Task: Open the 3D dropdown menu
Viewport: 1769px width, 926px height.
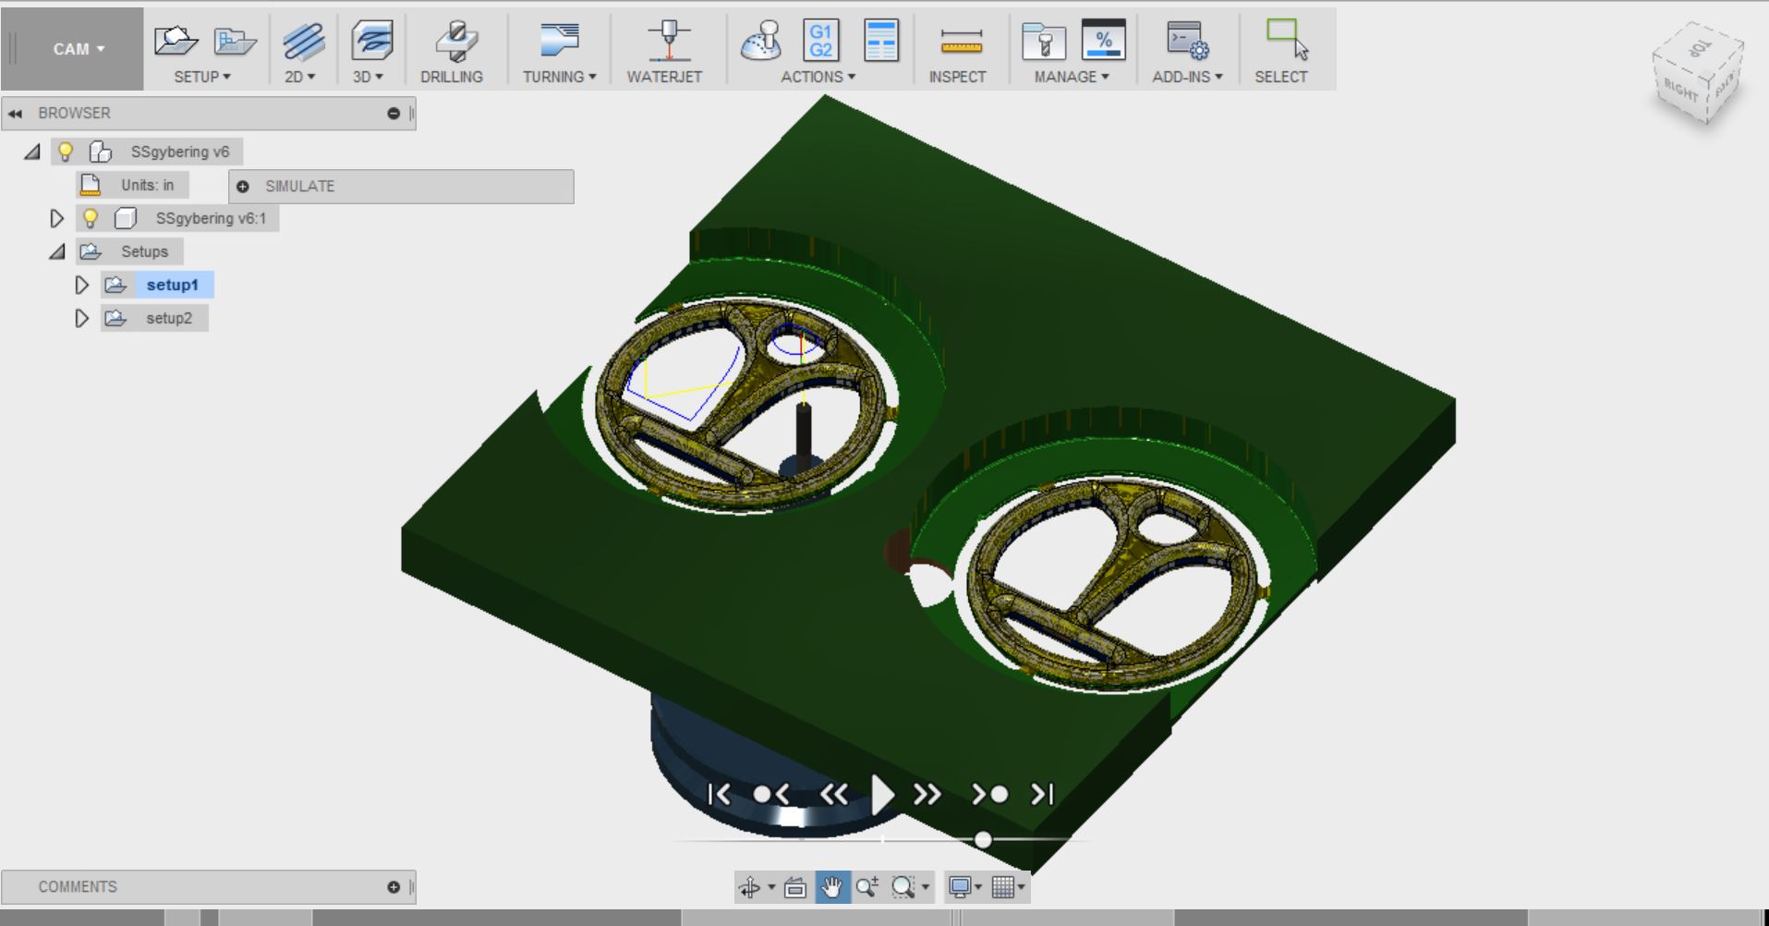Action: point(367,77)
